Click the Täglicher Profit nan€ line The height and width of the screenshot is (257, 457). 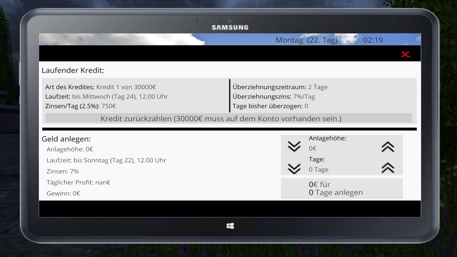tap(79, 182)
